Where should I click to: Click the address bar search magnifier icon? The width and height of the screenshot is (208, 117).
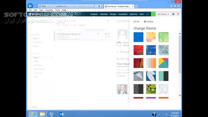pos(94,6)
